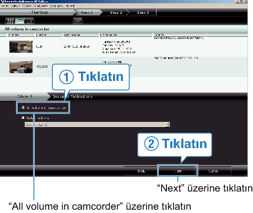This screenshot has width=253, height=213.
Task: Click the camcorder volume combo box field
Action: [x=97, y=124]
